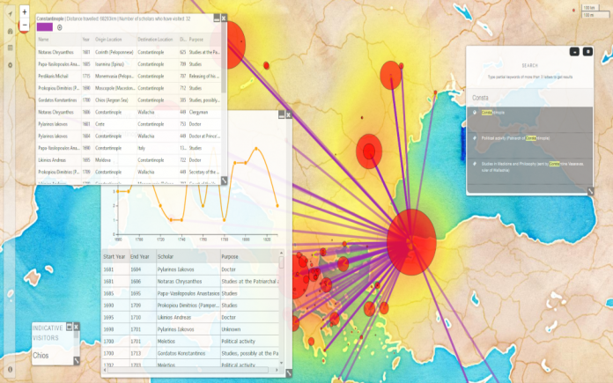Image resolution: width=613 pixels, height=383 pixels.
Task: Click the second dark button in Search panel header
Action: pyautogui.click(x=587, y=52)
